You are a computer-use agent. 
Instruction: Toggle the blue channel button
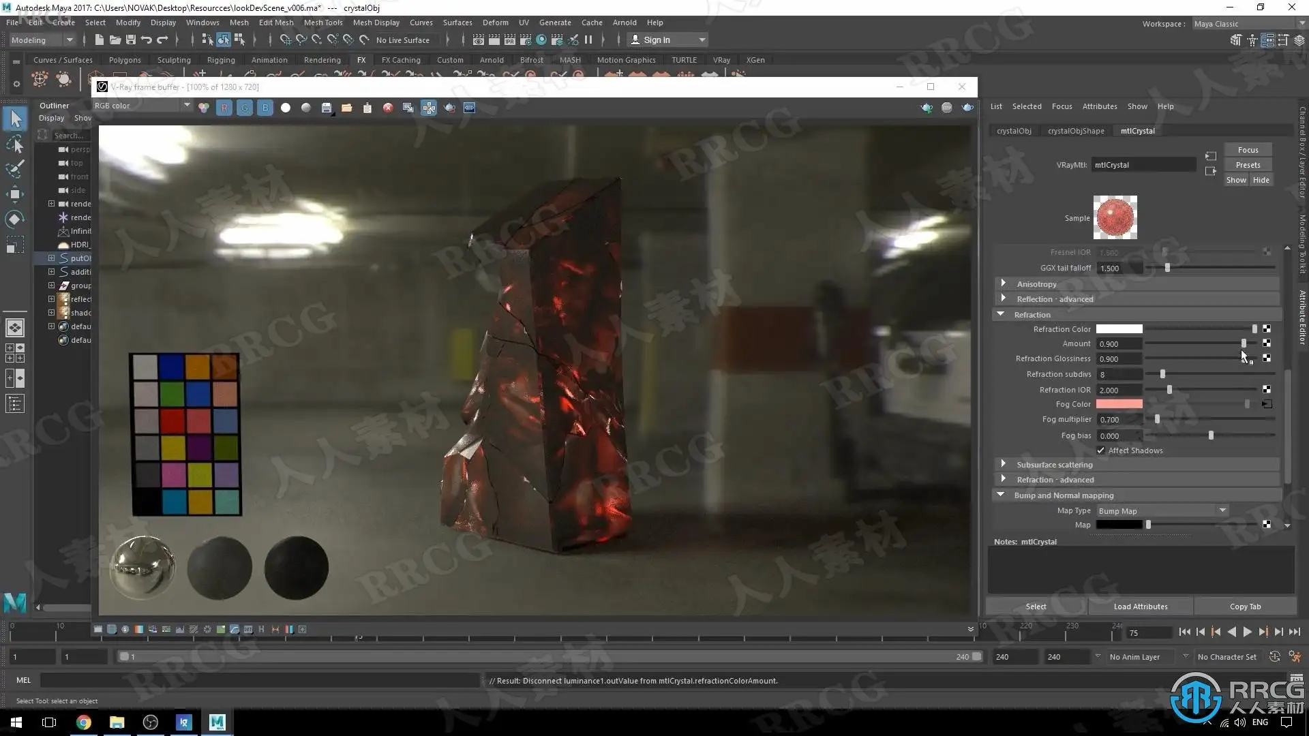pyautogui.click(x=265, y=108)
